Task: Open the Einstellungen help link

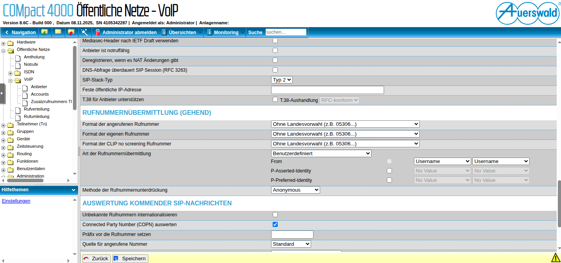Action: pyautogui.click(x=16, y=201)
